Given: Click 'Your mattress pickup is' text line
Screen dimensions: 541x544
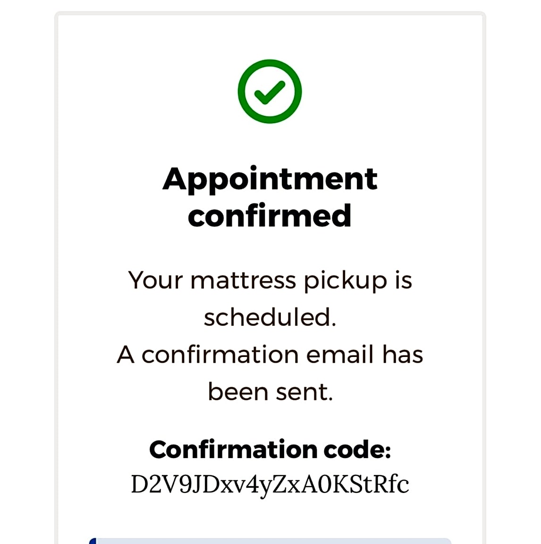Looking at the screenshot, I should (x=270, y=281).
